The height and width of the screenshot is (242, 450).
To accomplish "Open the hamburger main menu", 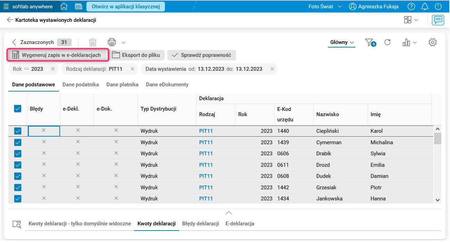I will point(6,7).
